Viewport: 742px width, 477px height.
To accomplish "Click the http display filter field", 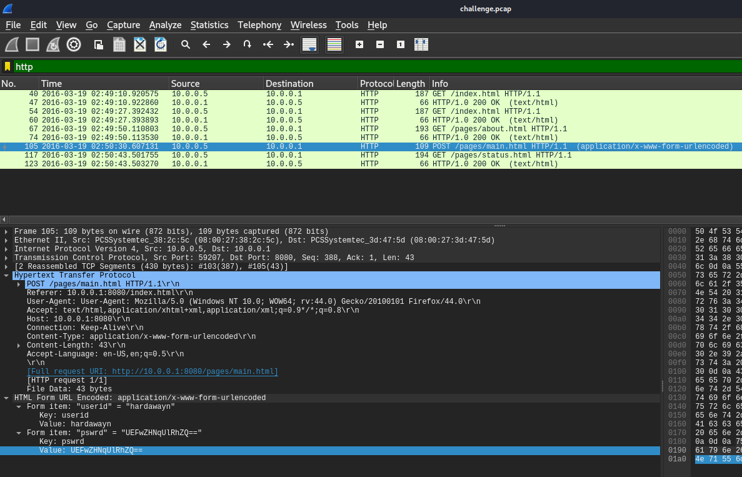I will tap(375, 66).
